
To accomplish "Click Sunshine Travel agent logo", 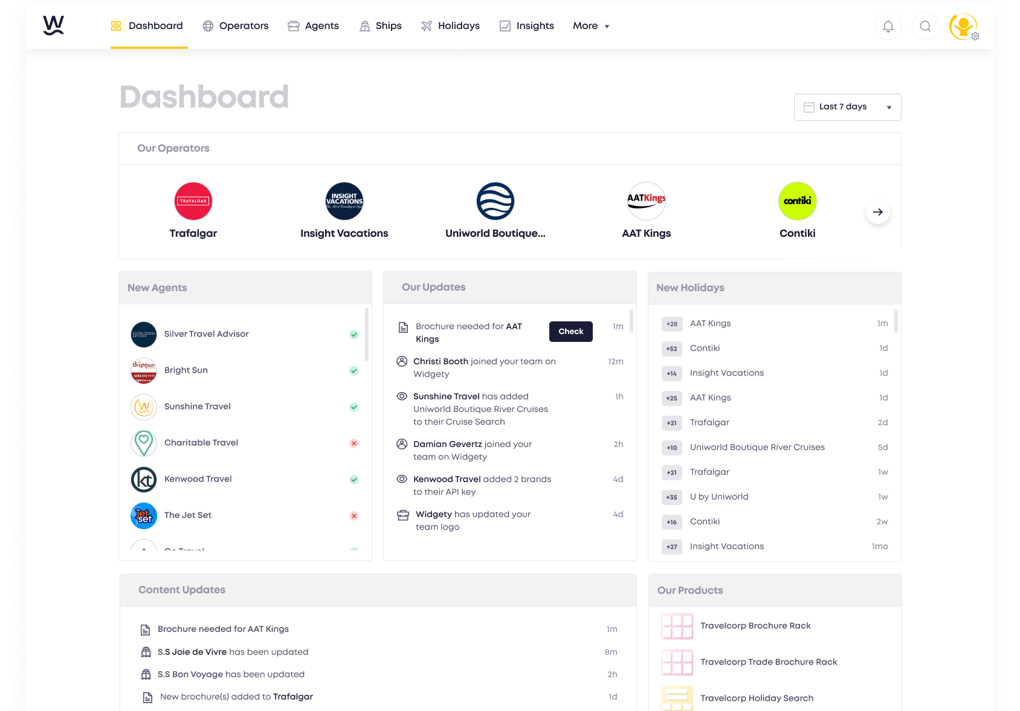I will click(x=144, y=407).
